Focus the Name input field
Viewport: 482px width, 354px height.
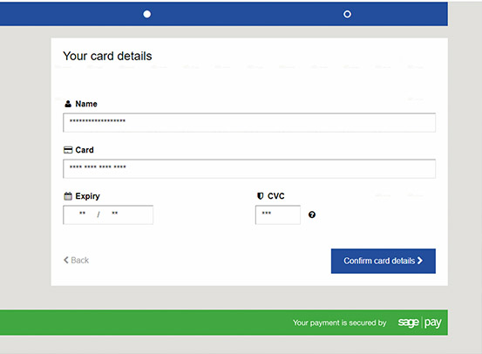249,122
